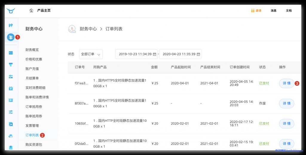
Task: Click the home icon beside 产品主页
Action: coord(31,11)
